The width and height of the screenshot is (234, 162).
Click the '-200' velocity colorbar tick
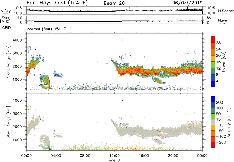coord(221,142)
